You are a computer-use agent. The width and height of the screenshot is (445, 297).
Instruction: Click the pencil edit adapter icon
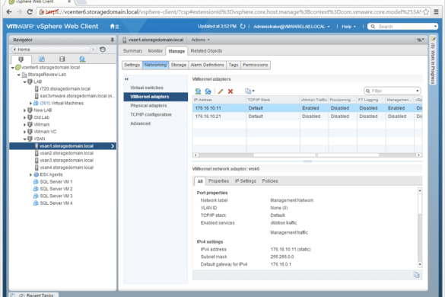click(221, 91)
